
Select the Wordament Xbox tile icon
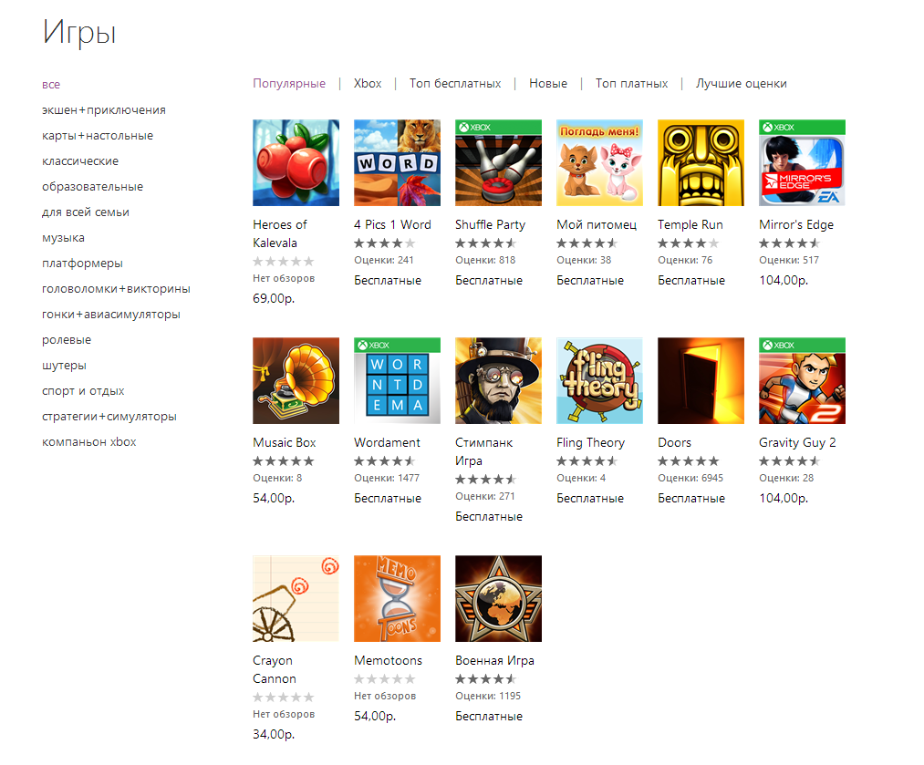tap(397, 380)
